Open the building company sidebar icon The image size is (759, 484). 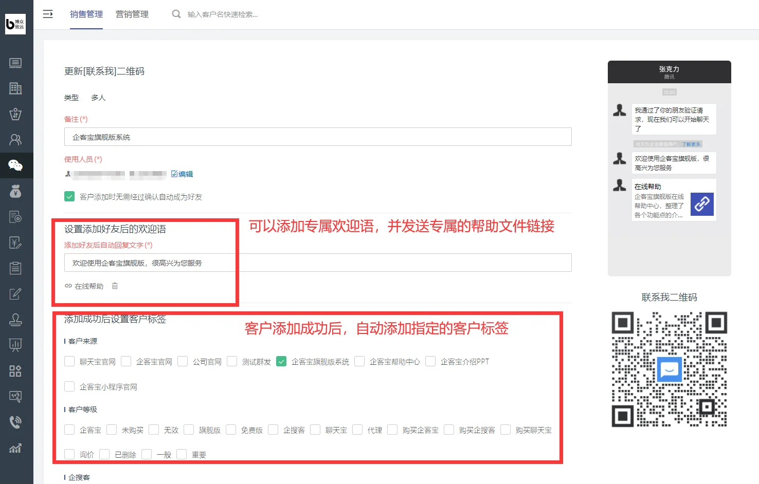coord(15,88)
